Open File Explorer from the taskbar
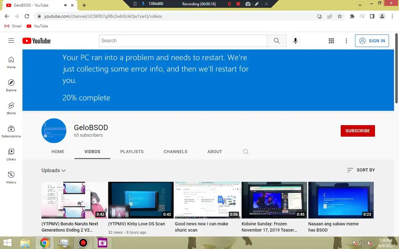This screenshot has height=249, width=399. 25,243
